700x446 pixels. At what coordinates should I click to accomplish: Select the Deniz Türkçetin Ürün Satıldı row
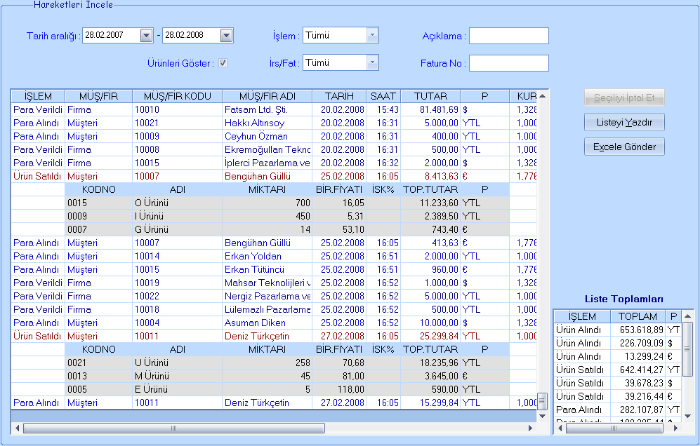267,337
